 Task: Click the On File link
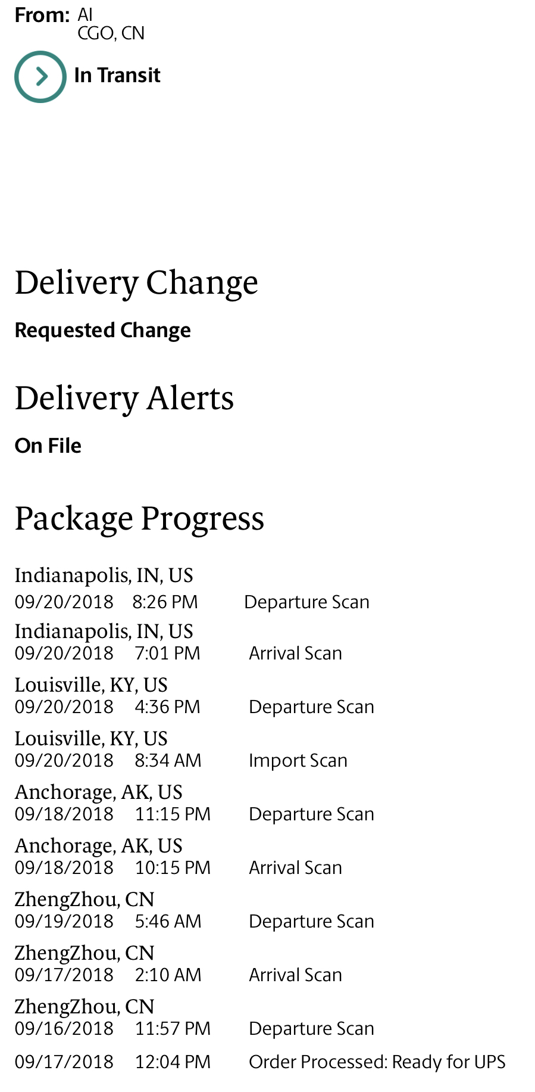pyautogui.click(x=48, y=446)
